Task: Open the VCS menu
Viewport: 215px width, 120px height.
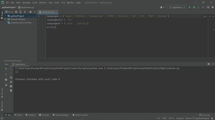Action: pos(63,3)
